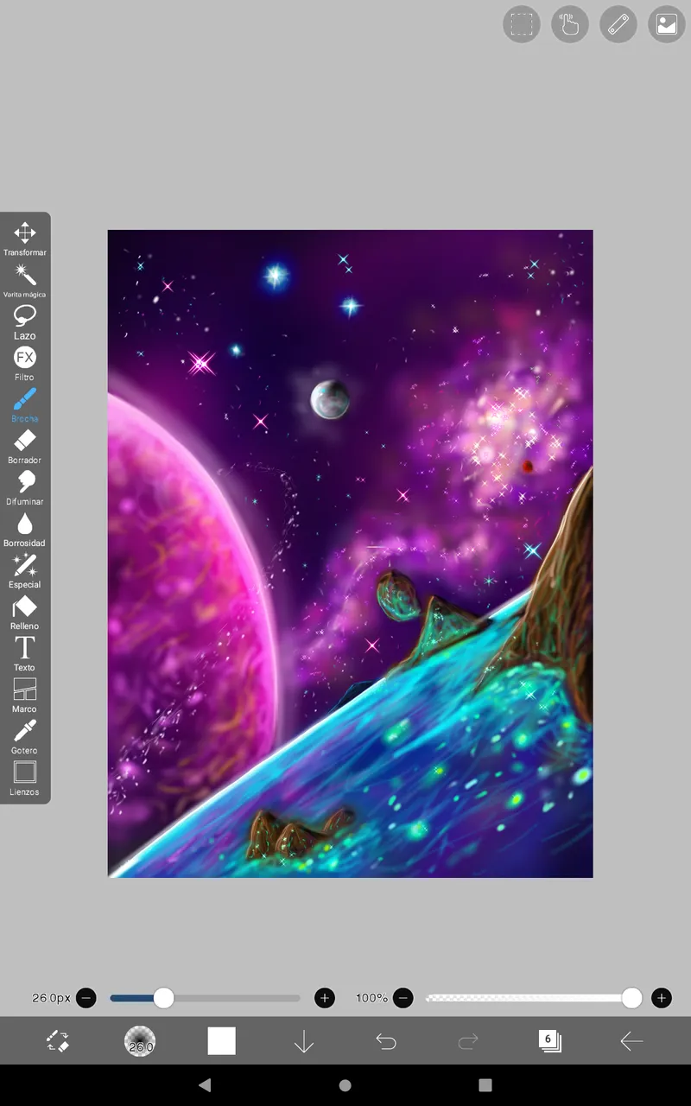This screenshot has height=1106, width=691.
Task: Undo the last stroke
Action: [386, 1042]
